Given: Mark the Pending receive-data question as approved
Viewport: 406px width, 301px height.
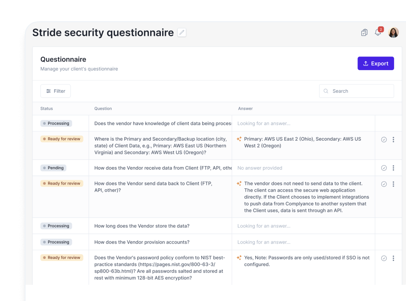Looking at the screenshot, I should (384, 168).
